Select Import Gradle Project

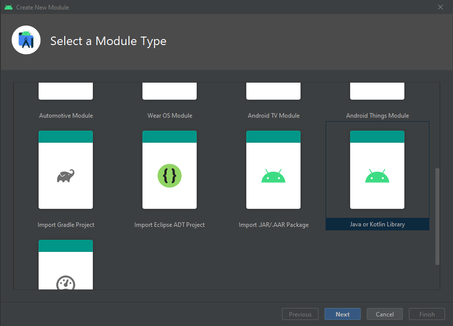click(65, 169)
